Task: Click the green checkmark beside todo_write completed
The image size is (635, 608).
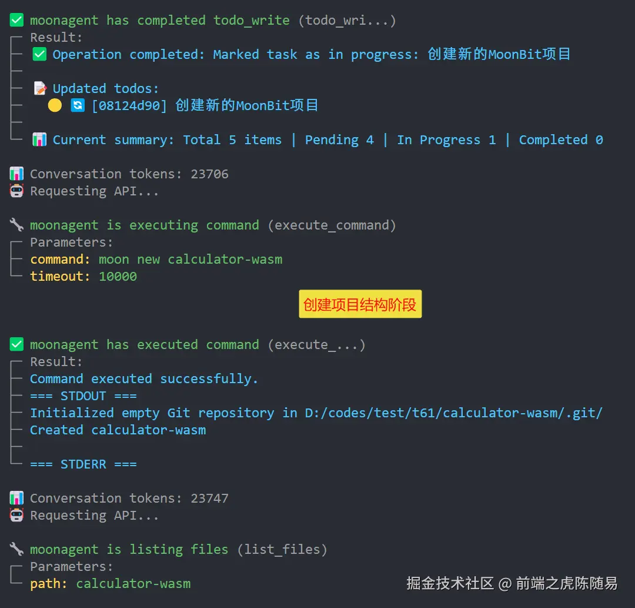Action: tap(16, 21)
